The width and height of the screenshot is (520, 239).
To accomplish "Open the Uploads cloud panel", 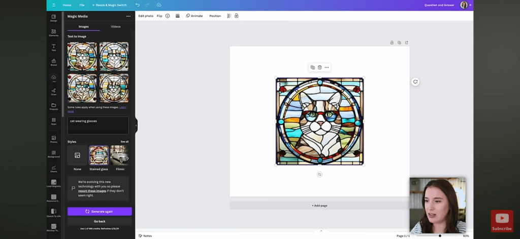I will 54,77.
